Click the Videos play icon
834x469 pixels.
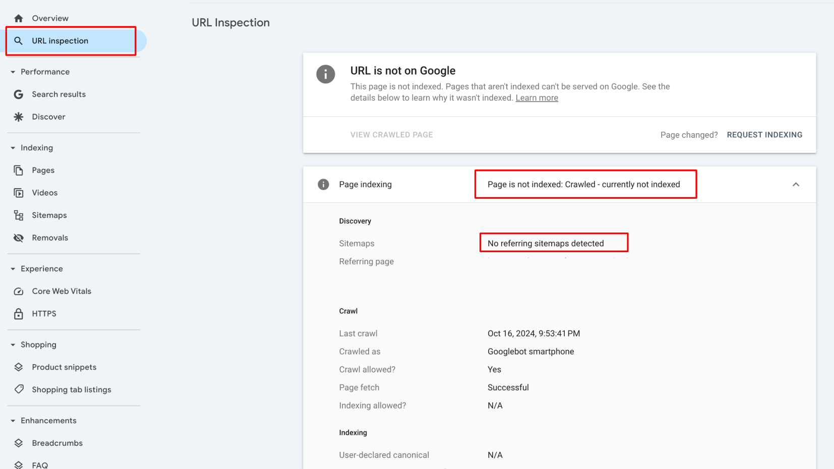click(x=19, y=193)
